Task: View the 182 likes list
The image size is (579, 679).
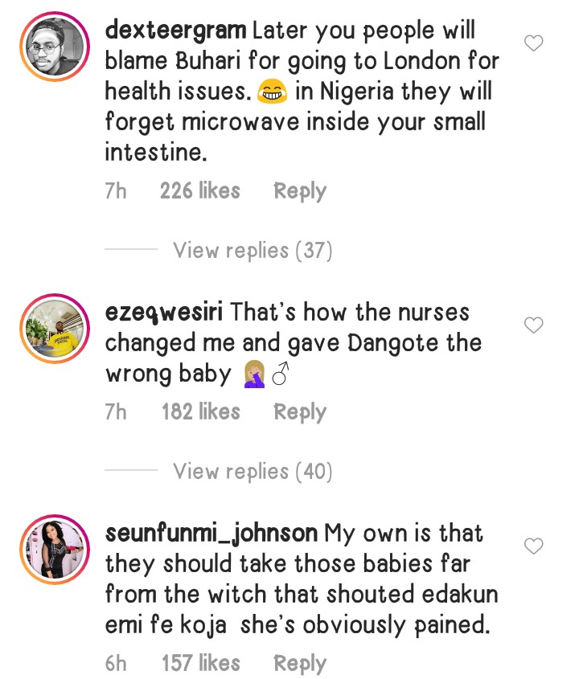Action: click(200, 412)
